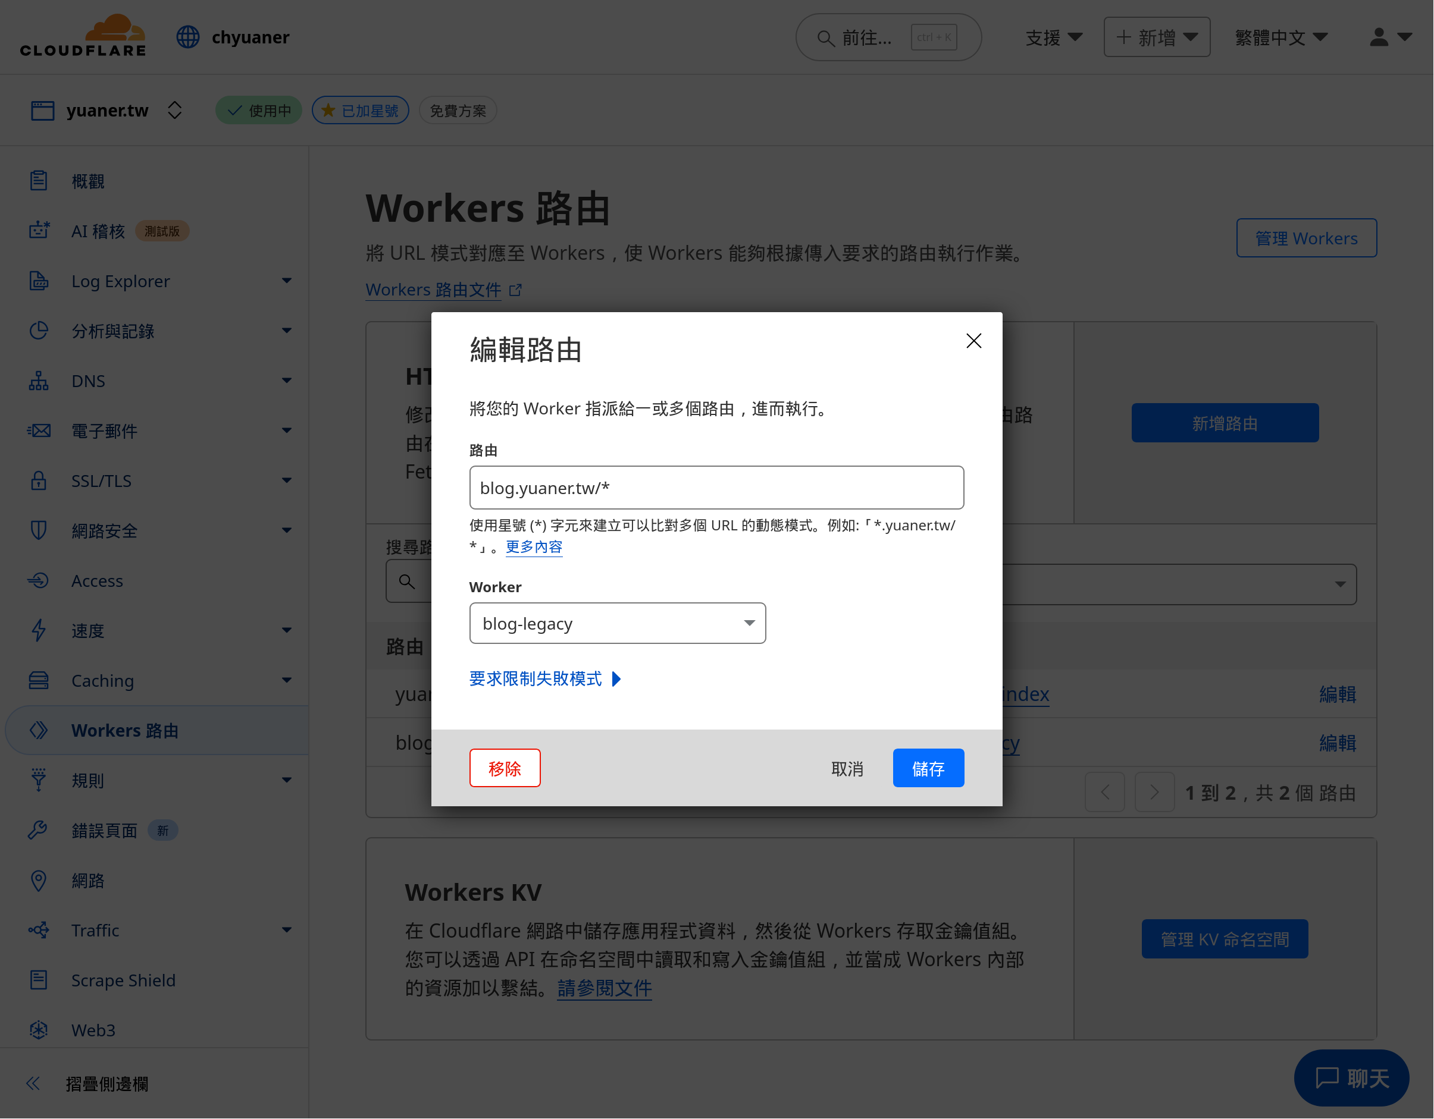The image size is (1434, 1119).
Task: Open Web3 in the sidebar
Action: point(93,1030)
